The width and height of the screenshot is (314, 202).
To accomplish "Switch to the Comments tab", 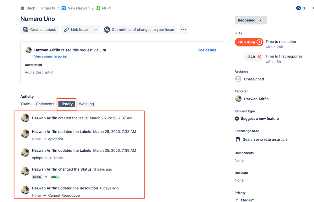I will pyautogui.click(x=45, y=104).
